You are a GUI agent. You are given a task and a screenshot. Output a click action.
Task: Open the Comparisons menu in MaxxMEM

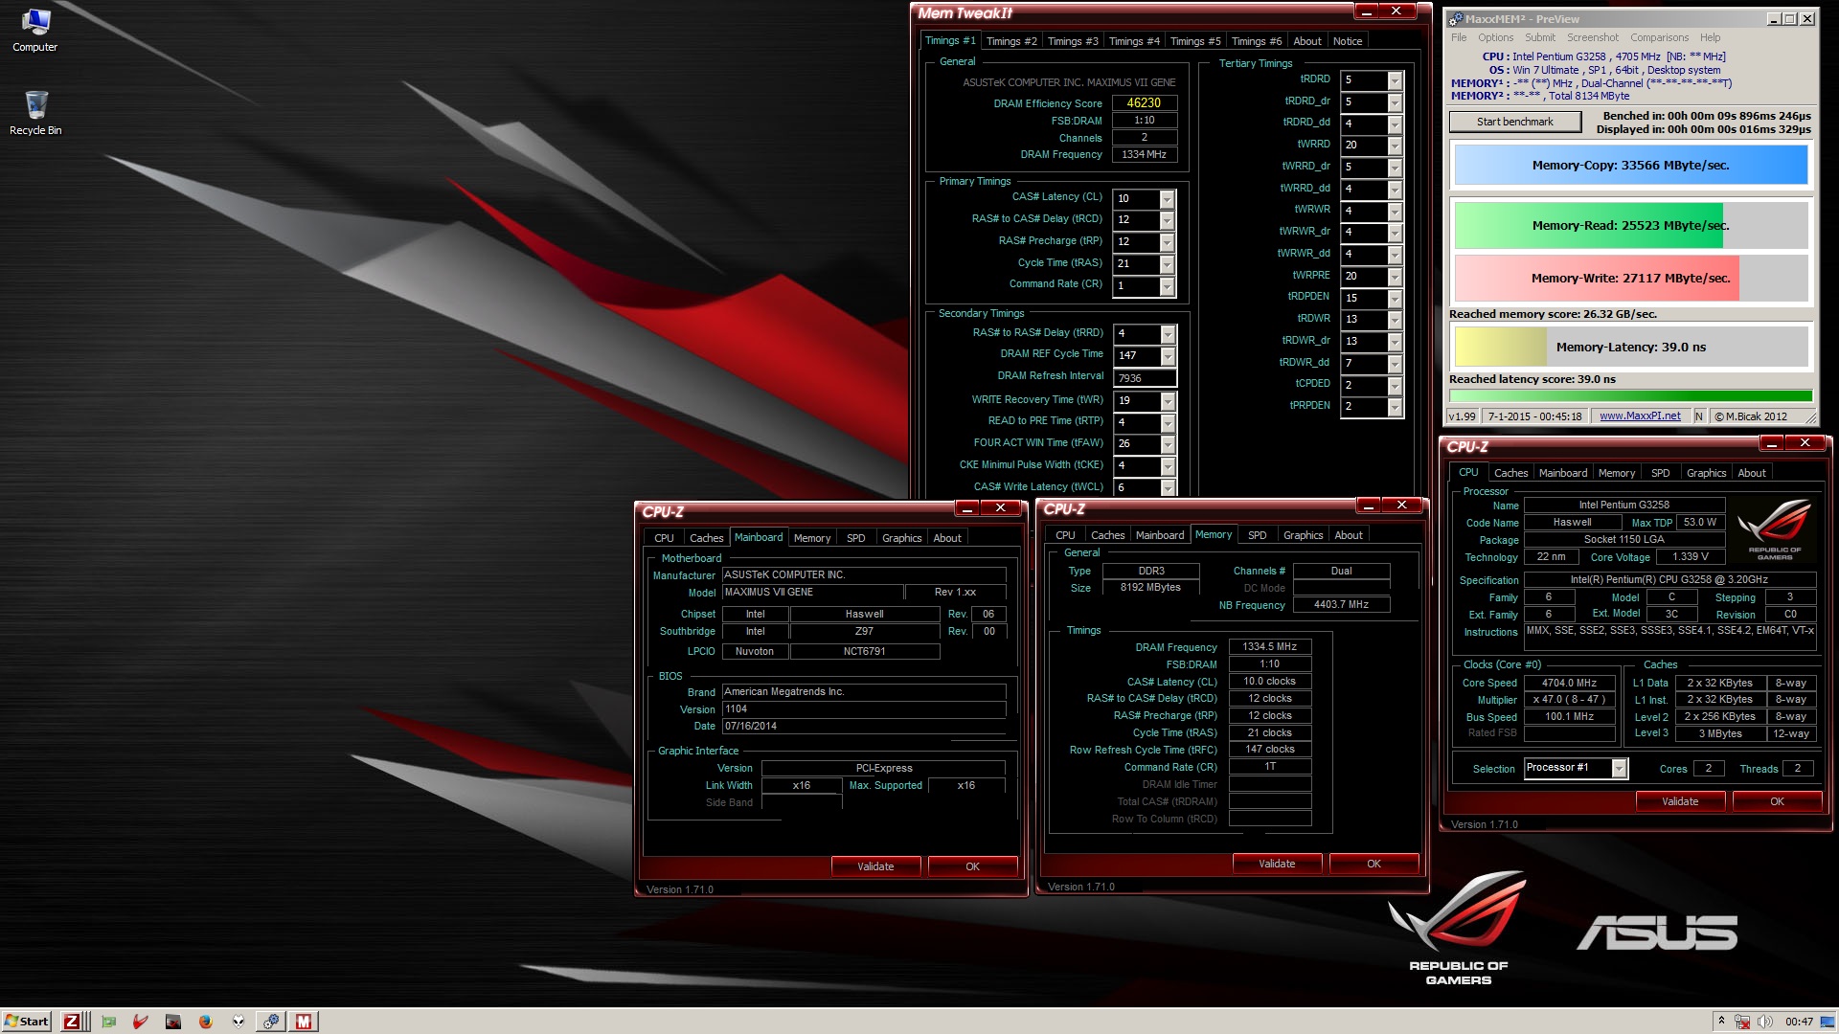tap(1660, 37)
